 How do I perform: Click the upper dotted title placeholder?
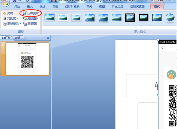click(142, 86)
